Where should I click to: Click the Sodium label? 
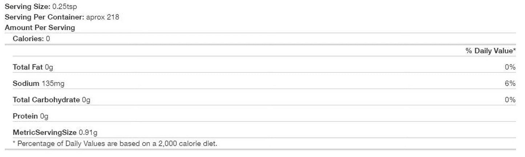[26, 84]
